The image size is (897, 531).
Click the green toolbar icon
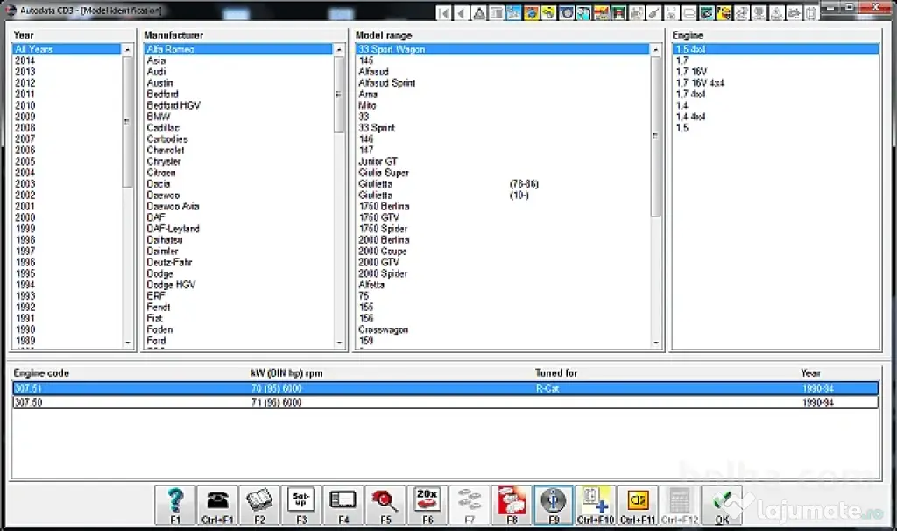618,12
